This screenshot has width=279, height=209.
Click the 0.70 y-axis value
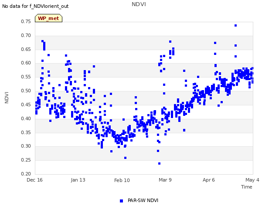(x=26, y=35)
